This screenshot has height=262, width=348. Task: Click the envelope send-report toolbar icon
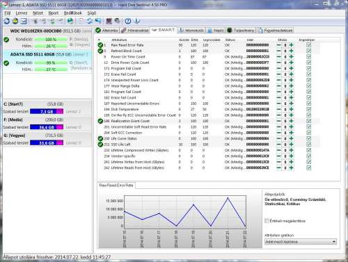[24, 21]
